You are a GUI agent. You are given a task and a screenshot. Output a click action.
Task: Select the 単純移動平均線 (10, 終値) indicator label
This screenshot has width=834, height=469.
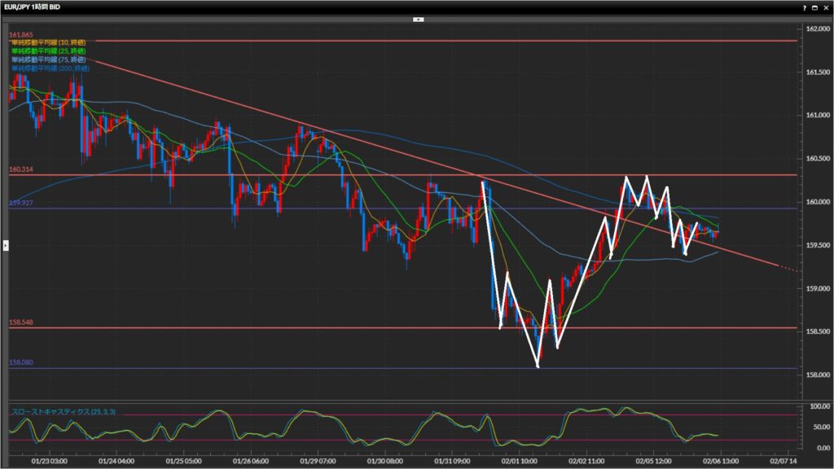pos(51,42)
